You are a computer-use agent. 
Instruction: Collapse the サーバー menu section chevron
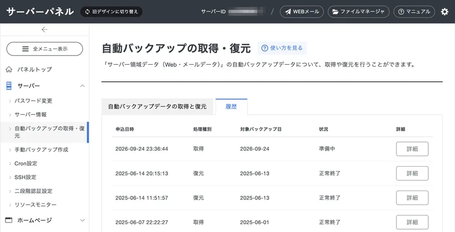83,86
